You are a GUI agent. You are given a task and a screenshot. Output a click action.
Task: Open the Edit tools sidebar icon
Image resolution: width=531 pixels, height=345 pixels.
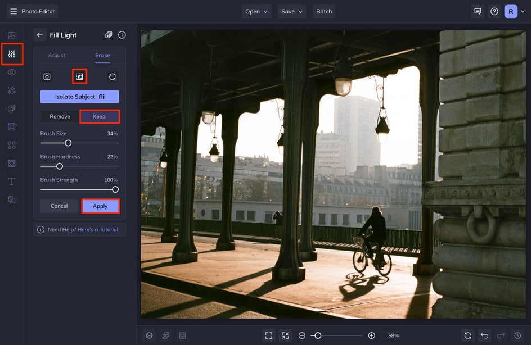click(x=12, y=55)
